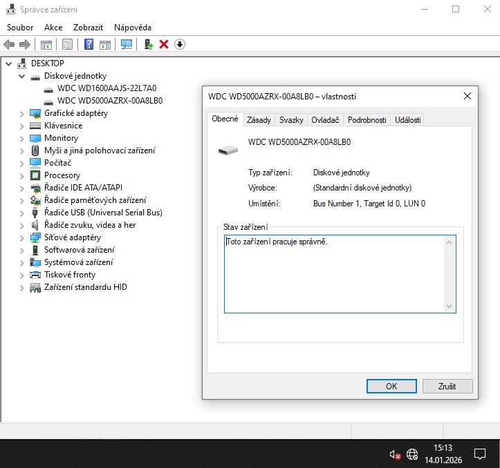
Task: Expand the Grafické adaptéry category
Action: (21, 114)
